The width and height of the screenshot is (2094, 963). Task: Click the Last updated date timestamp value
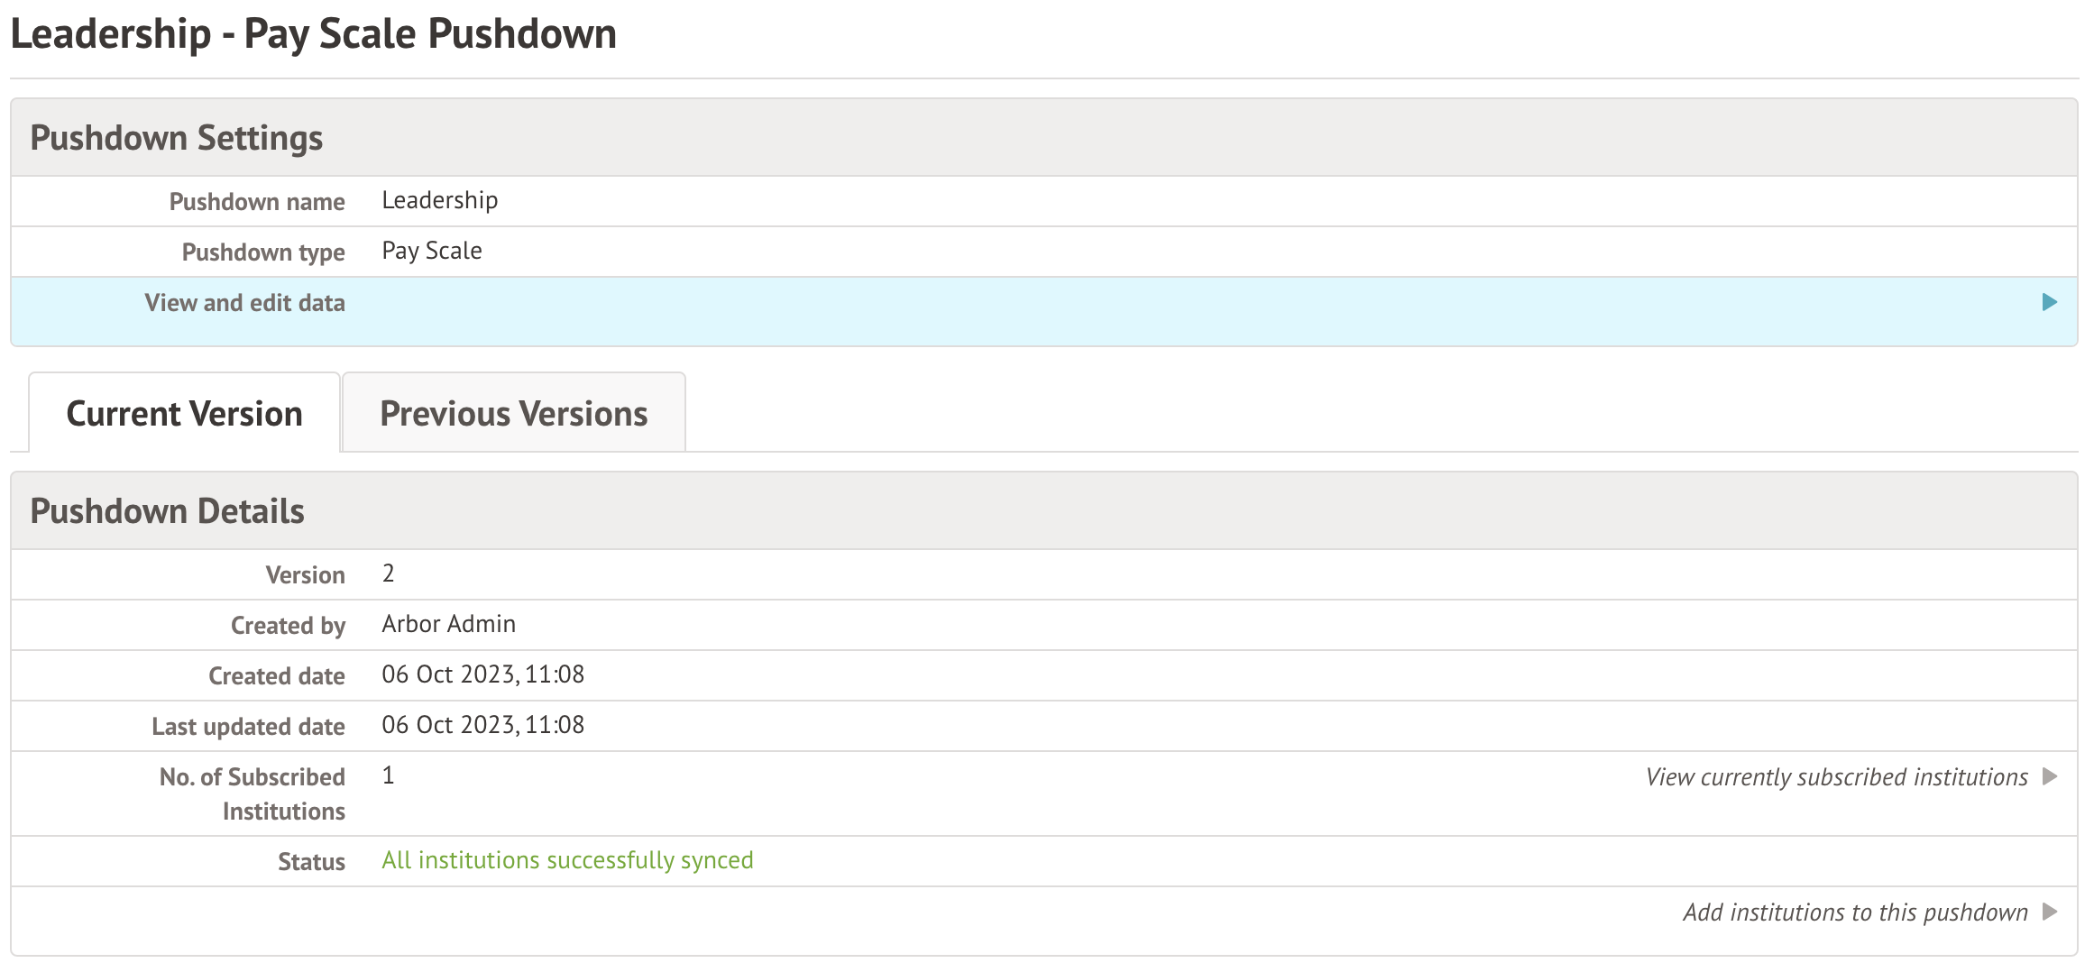[x=482, y=725]
